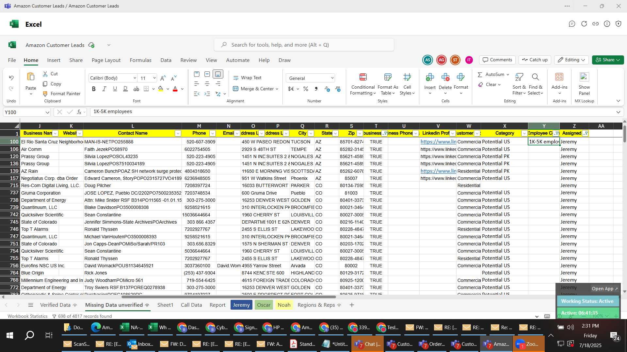Apply comma style format
The height and width of the screenshot is (352, 627).
click(316, 89)
